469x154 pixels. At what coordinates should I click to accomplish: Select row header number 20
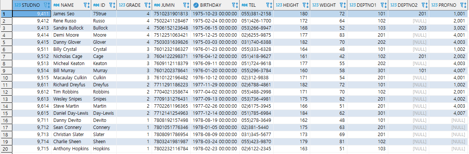click(x=6, y=149)
